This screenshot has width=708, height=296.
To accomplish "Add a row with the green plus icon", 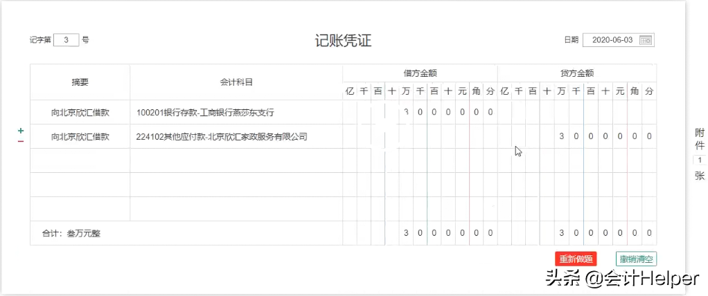I will [x=21, y=131].
